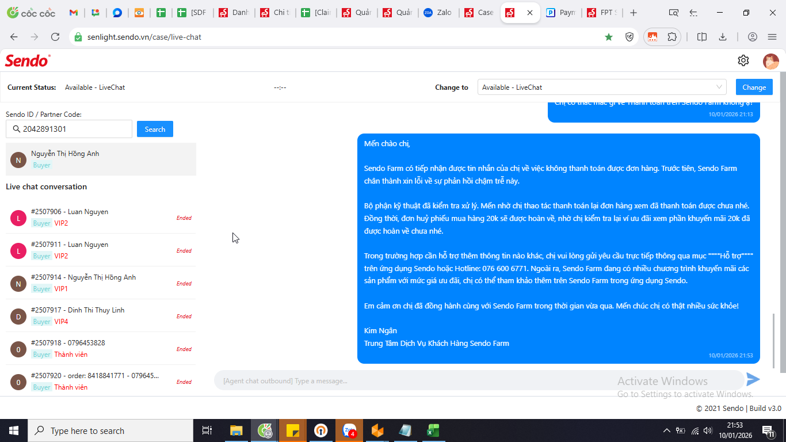Open Sticky Notes from the taskbar
Image resolution: width=786 pixels, height=442 pixels.
293,430
